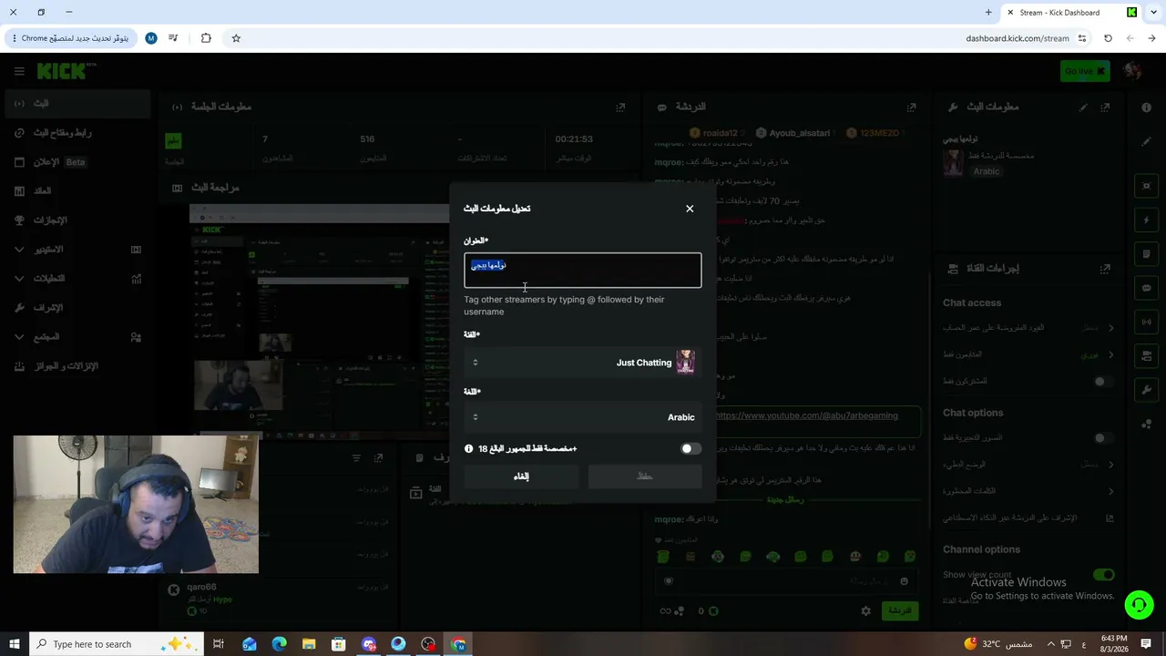Open the emoji picker in chat input
This screenshot has height=656, width=1166.
click(x=904, y=581)
